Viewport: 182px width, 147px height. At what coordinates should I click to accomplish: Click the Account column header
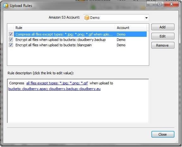coord(131,28)
